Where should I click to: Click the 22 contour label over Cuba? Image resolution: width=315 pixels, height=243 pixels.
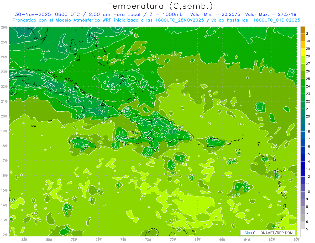pyautogui.click(x=55, y=90)
